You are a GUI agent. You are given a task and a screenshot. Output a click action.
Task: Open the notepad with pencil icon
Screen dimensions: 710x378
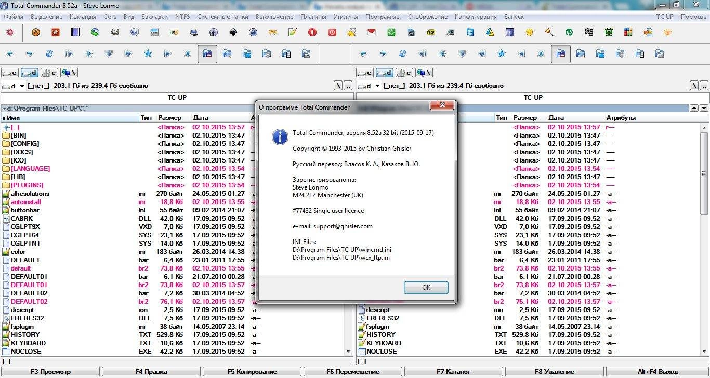pyautogui.click(x=293, y=32)
